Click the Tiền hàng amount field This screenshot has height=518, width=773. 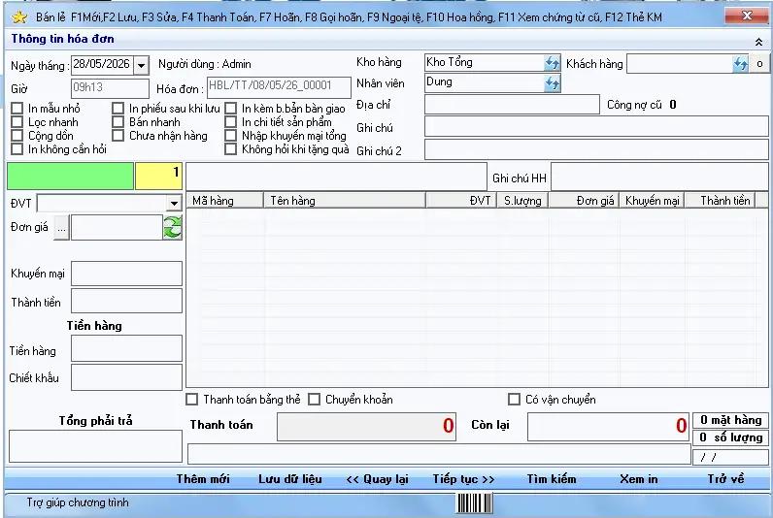point(126,348)
